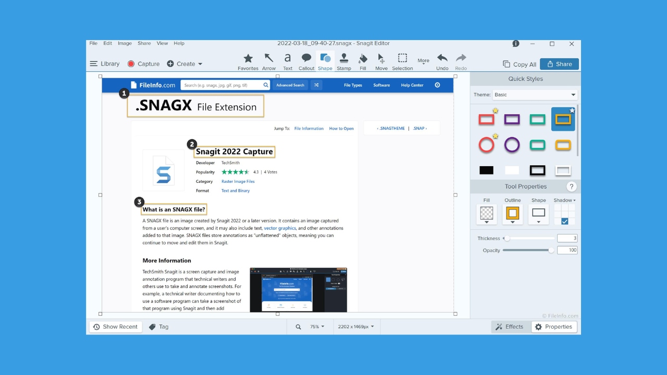Click Advanced Search in captured page
The image size is (667, 375).
click(290, 85)
